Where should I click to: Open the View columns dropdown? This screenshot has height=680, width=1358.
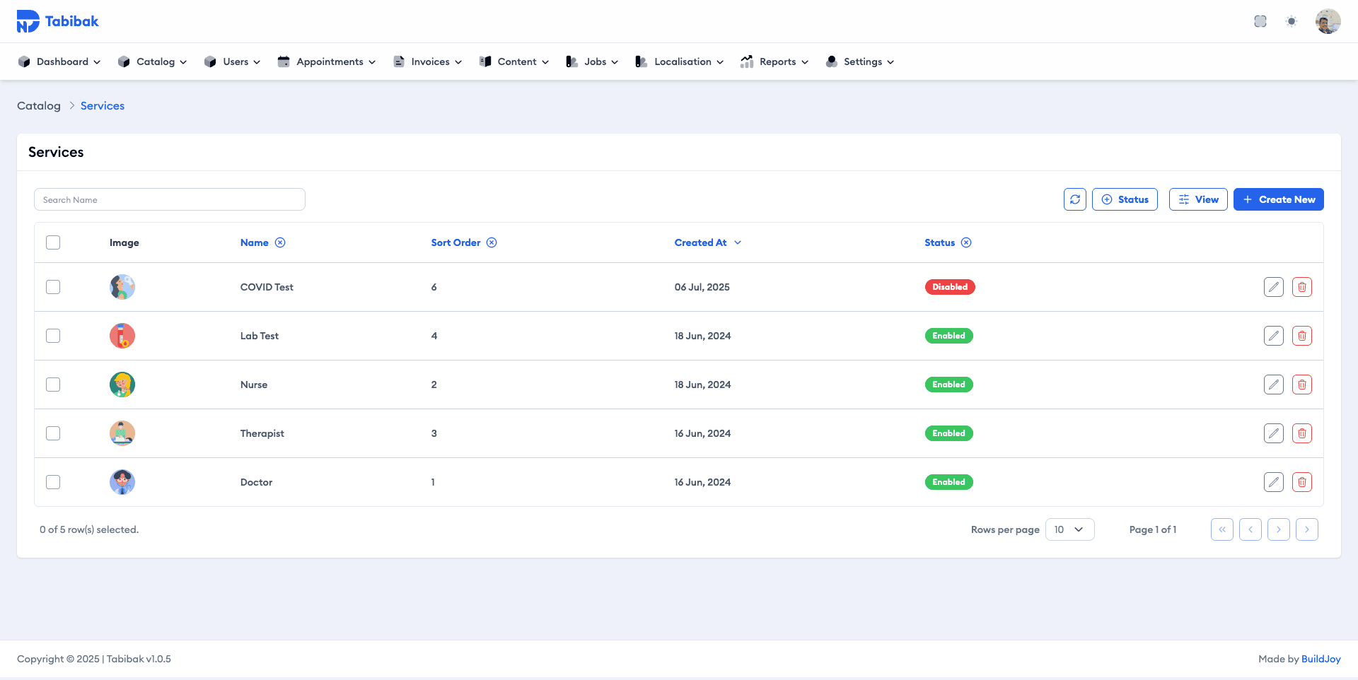pos(1197,199)
